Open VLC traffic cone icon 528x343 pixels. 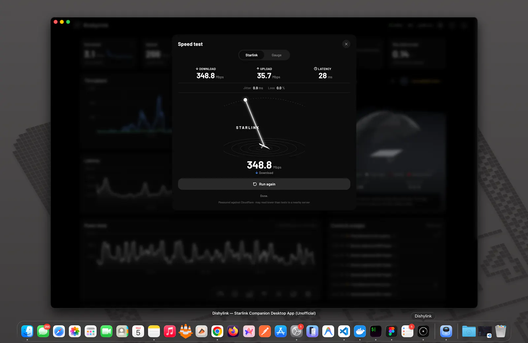pyautogui.click(x=186, y=331)
